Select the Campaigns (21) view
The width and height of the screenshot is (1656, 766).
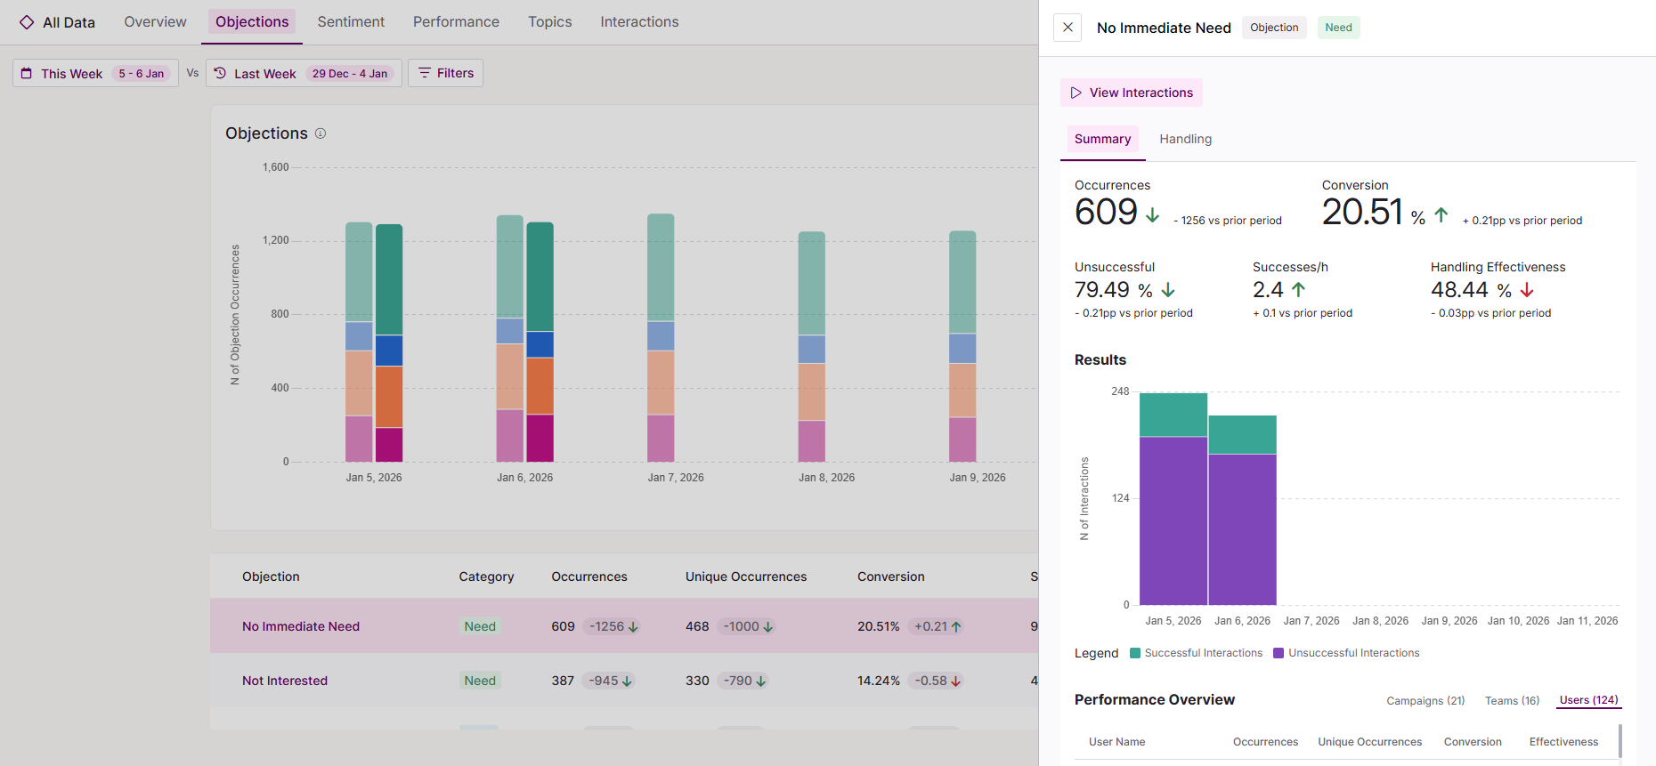1425,700
